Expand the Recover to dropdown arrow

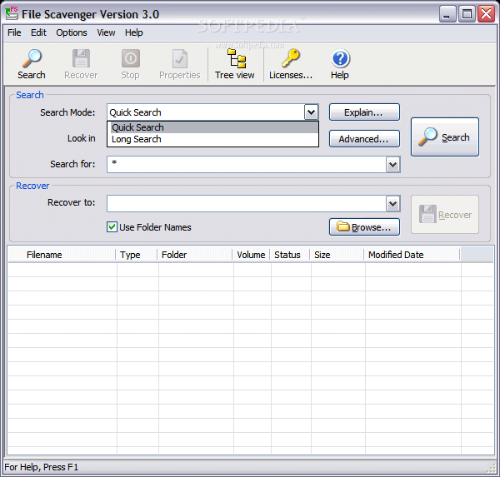tap(392, 204)
